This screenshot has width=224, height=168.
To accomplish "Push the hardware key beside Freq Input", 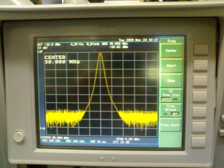I will tap(199, 127).
